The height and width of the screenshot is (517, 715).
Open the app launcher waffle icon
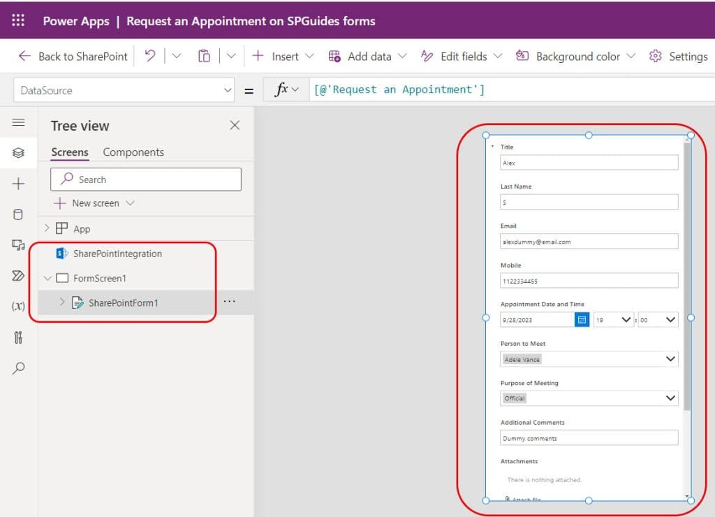(x=18, y=20)
